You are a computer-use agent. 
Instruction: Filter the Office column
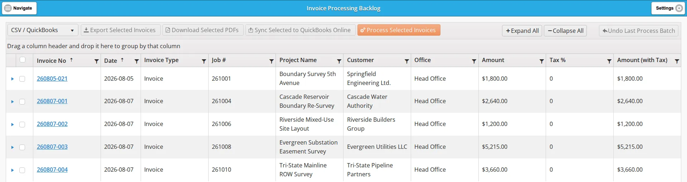pos(474,61)
